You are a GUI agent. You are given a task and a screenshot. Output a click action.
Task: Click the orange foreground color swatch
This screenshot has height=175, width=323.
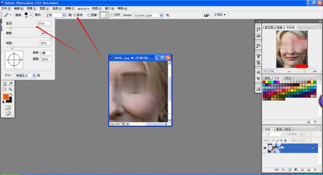[6, 97]
